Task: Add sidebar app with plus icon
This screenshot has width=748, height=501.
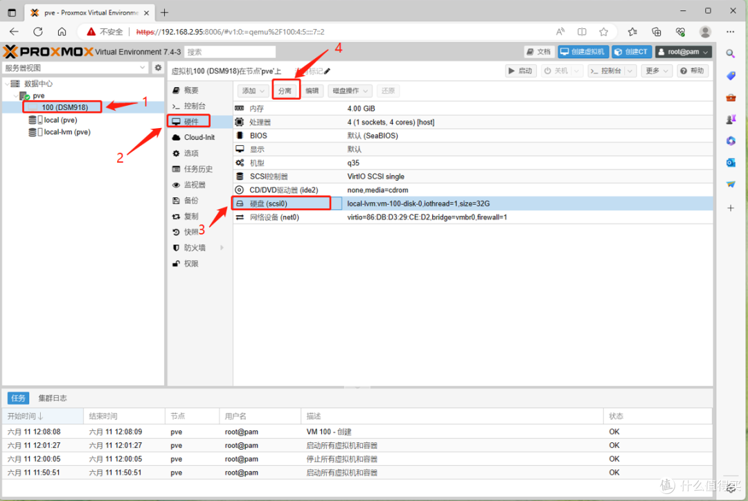Action: point(731,208)
